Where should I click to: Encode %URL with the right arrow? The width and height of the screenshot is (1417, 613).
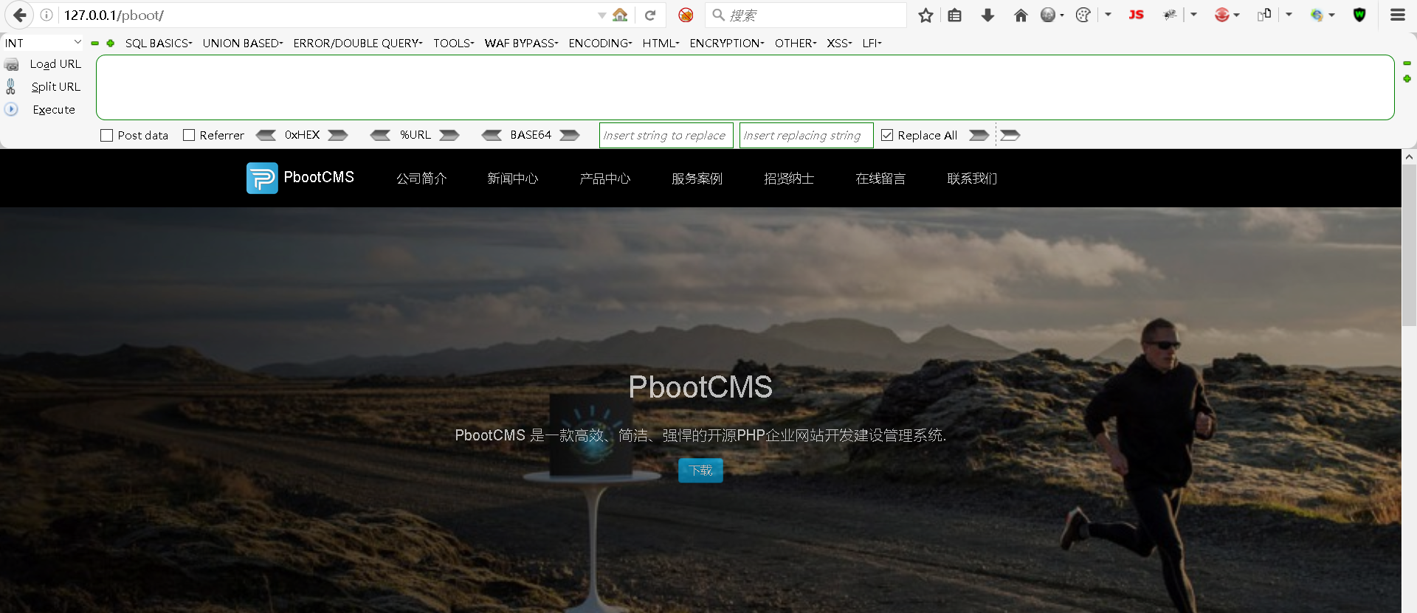(449, 135)
